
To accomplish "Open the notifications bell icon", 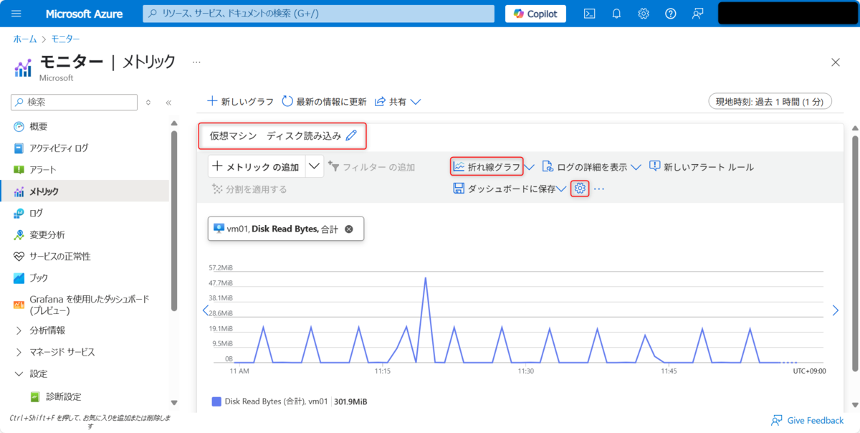I will [x=616, y=14].
